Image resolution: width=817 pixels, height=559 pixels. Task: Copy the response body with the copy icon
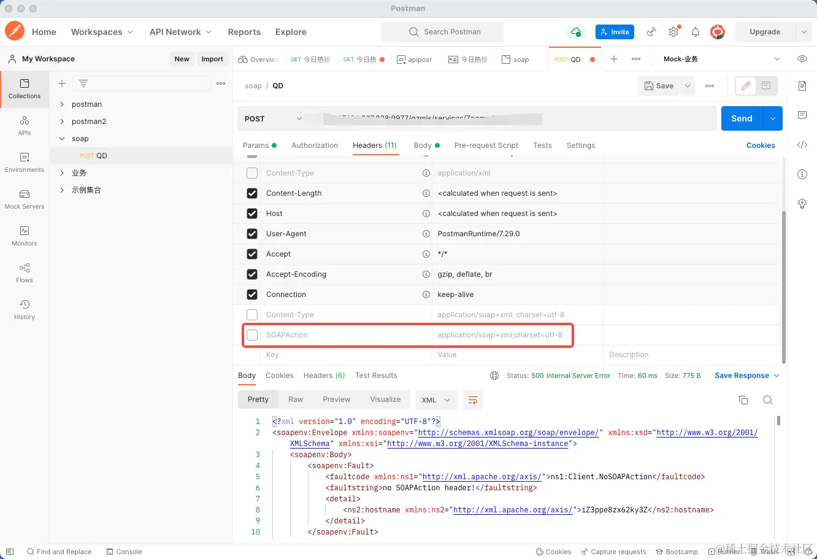point(743,400)
